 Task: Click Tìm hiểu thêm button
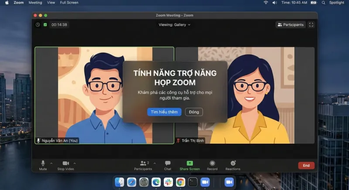pyautogui.click(x=164, y=112)
